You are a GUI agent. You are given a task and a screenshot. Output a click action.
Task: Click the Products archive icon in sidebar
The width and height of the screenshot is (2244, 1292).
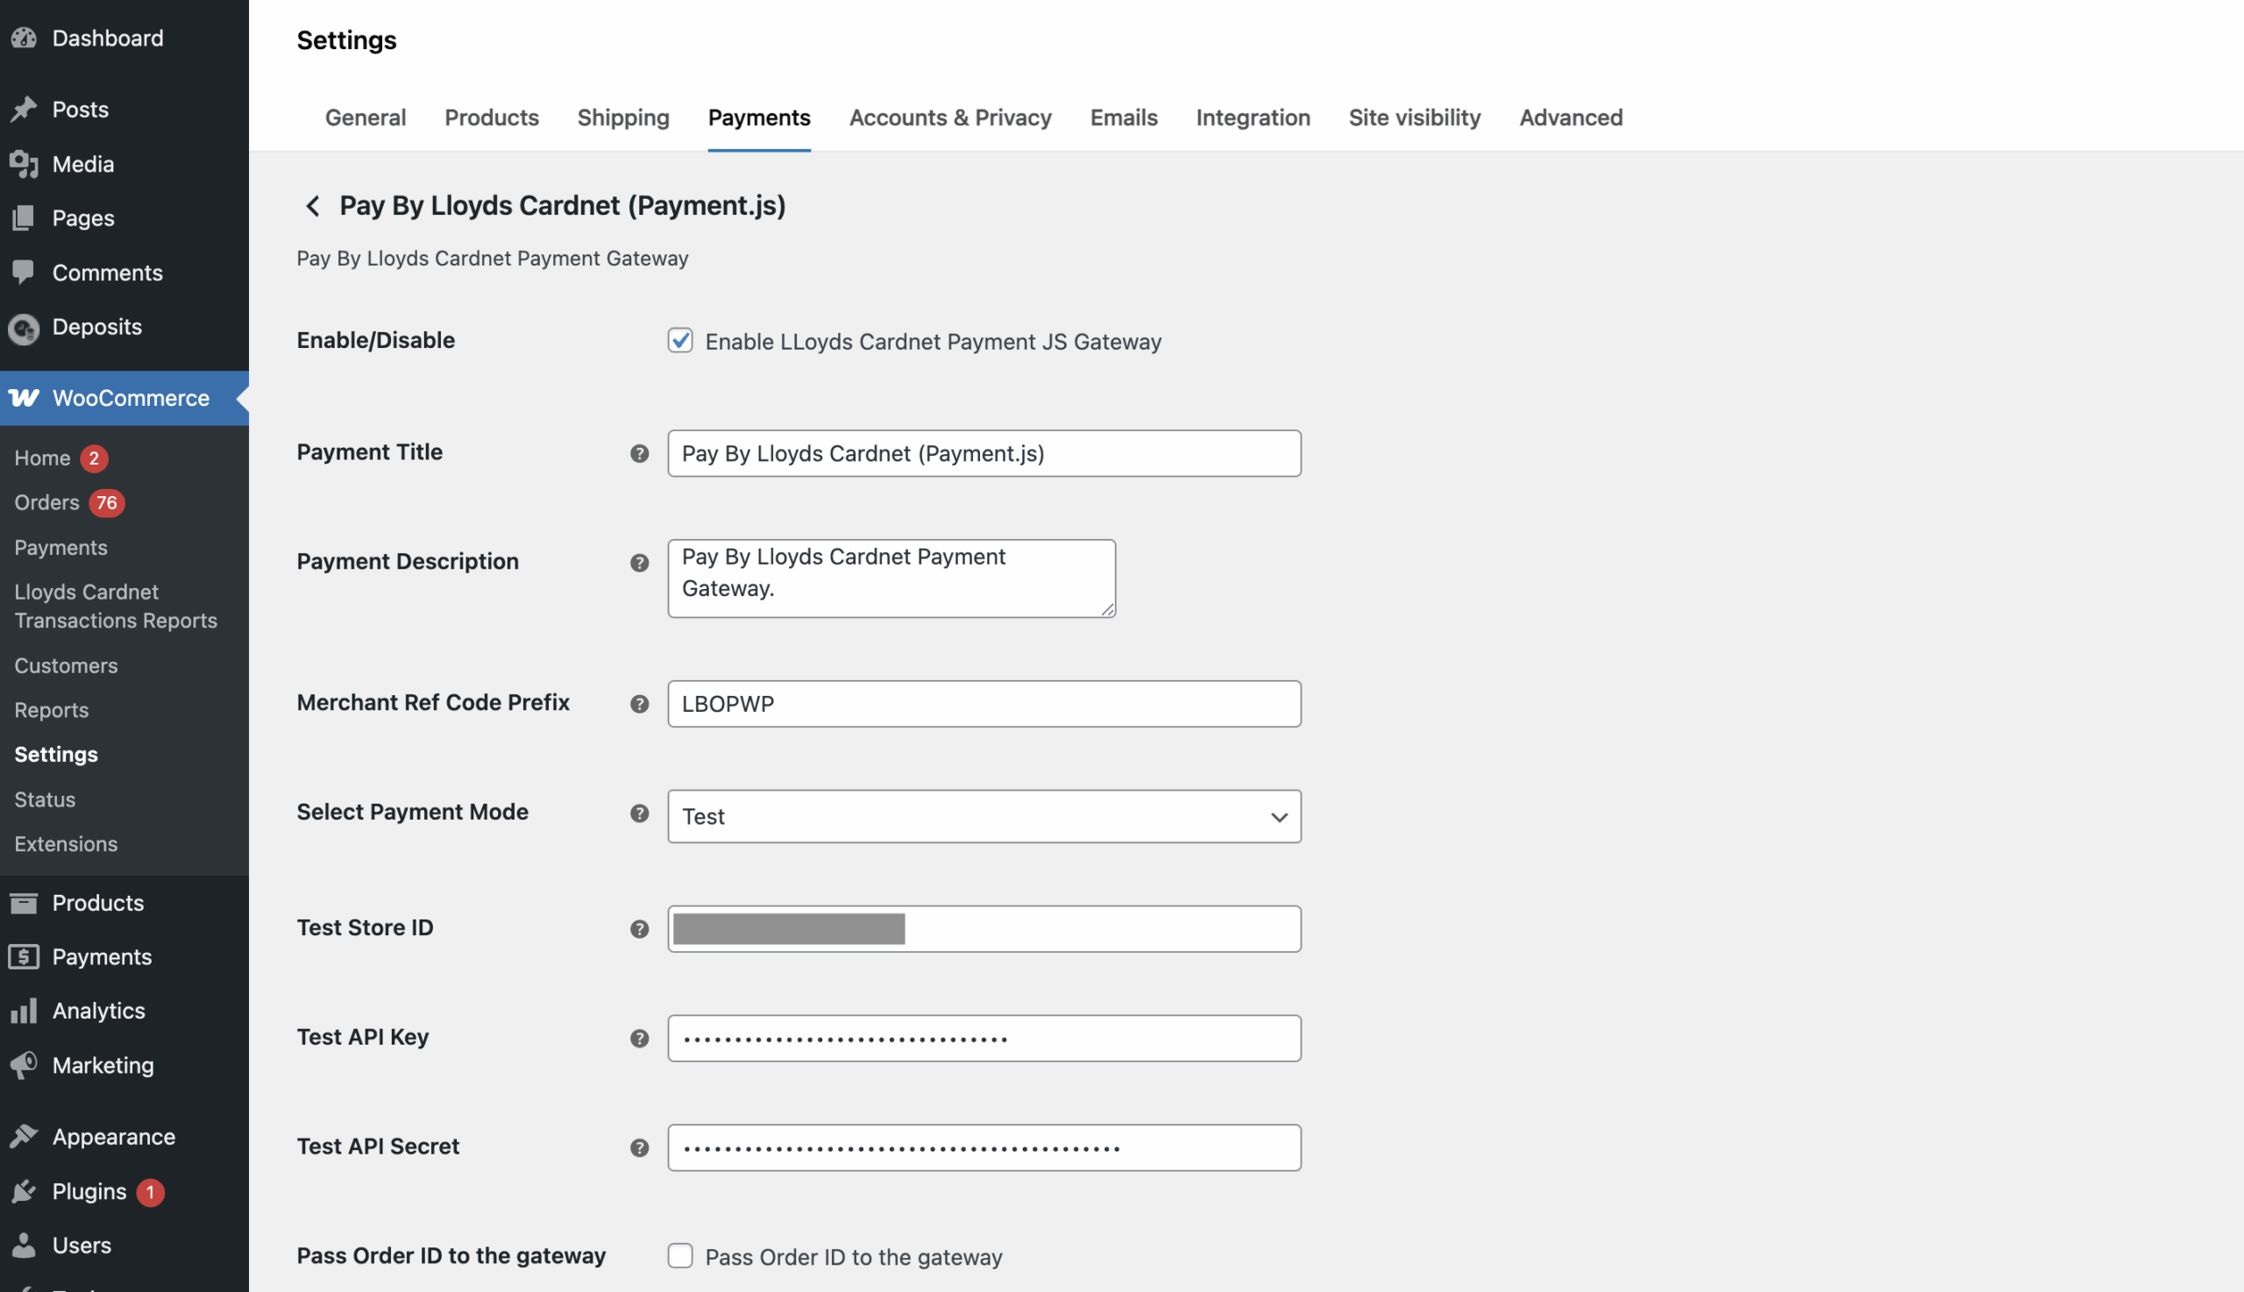[x=24, y=903]
